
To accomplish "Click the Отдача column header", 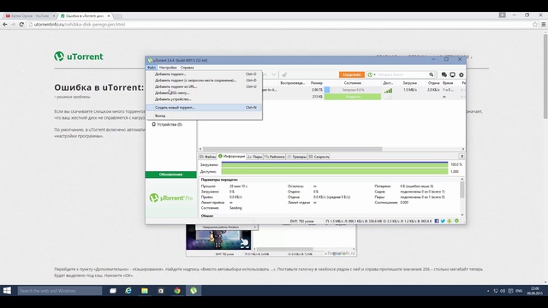I will pyautogui.click(x=434, y=83).
